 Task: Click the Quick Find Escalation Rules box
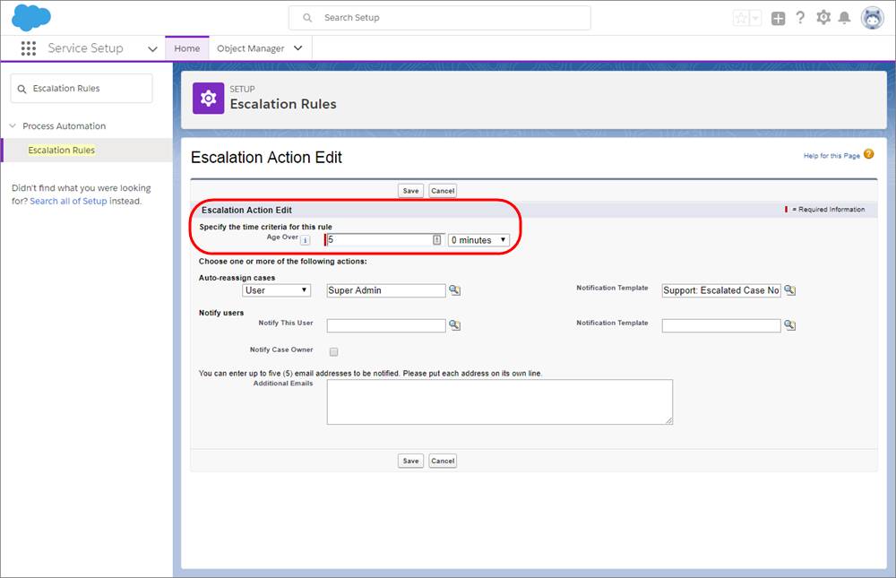pyautogui.click(x=82, y=89)
